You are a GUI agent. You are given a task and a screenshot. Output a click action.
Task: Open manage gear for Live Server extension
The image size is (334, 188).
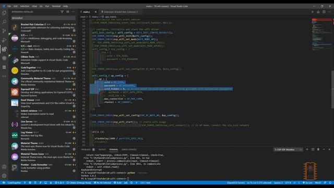(74, 127)
